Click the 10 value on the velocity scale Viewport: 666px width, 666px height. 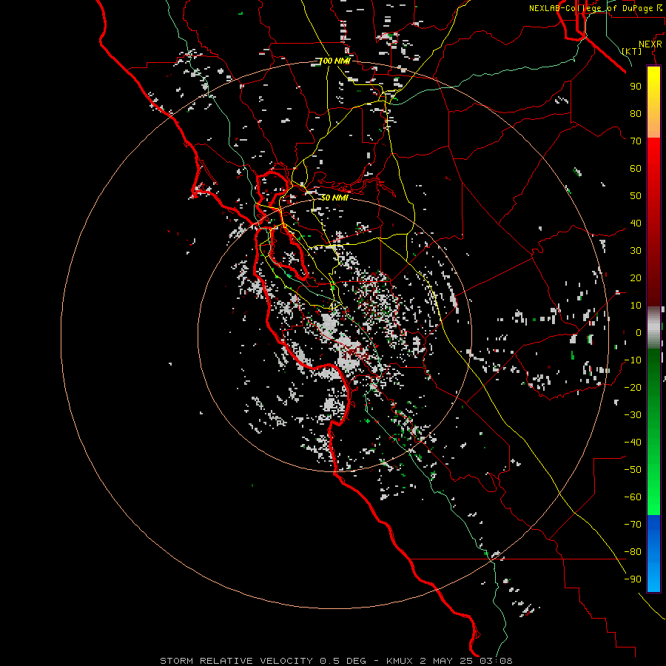tap(636, 306)
